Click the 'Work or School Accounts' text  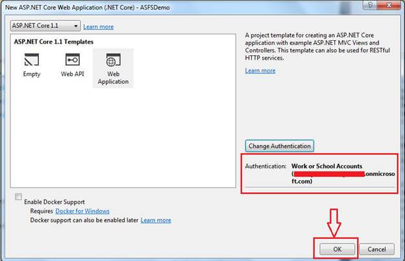(x=326, y=166)
